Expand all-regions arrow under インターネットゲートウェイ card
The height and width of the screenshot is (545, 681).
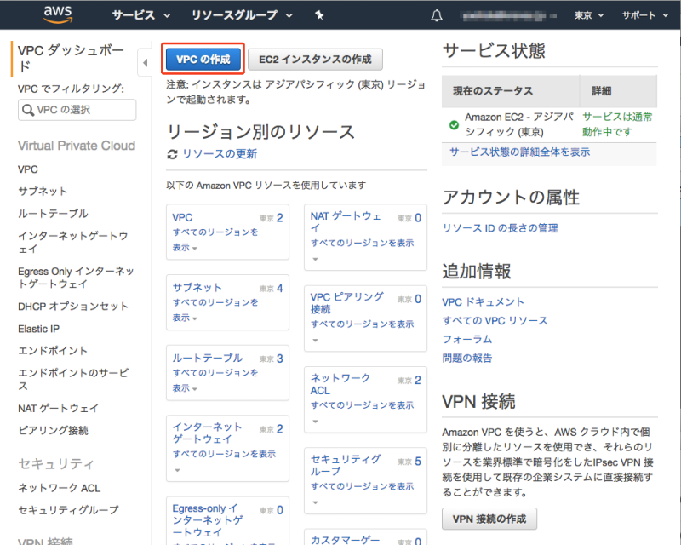click(x=177, y=470)
